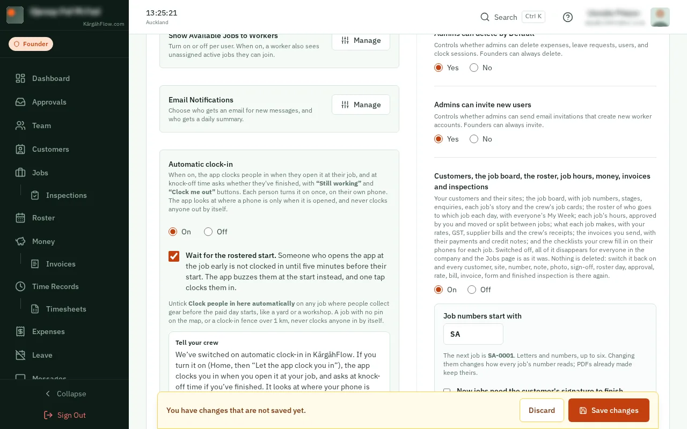Click the Jobs briefcase icon

pos(20,173)
